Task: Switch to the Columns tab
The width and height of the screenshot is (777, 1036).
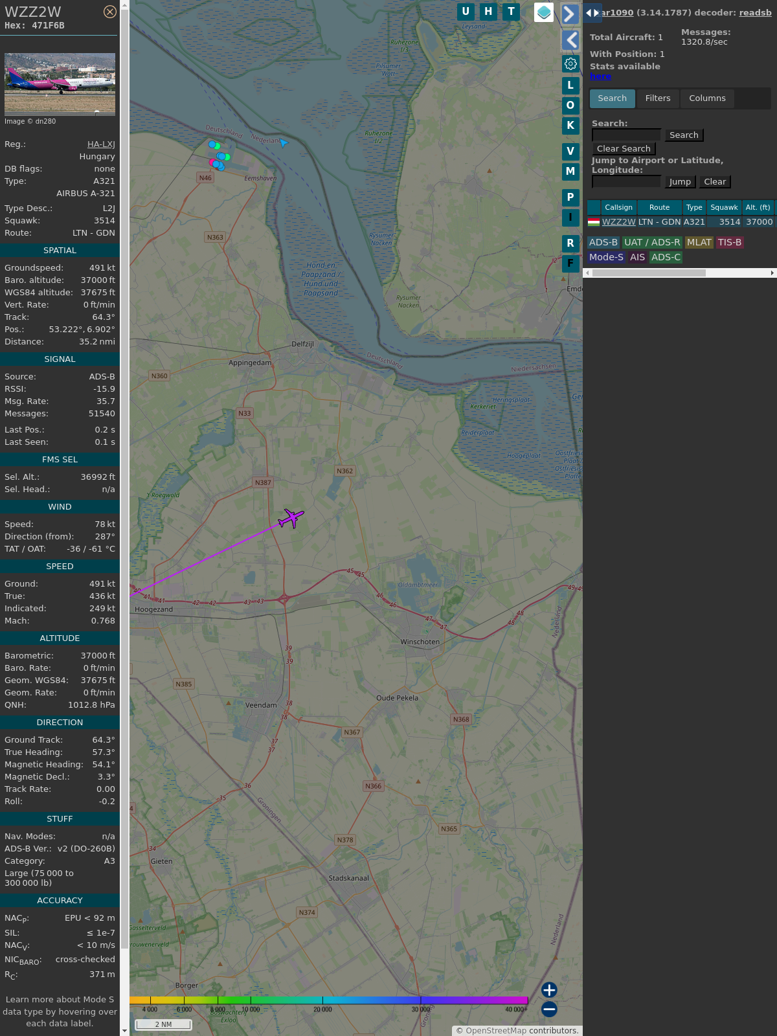Action: 707,98
